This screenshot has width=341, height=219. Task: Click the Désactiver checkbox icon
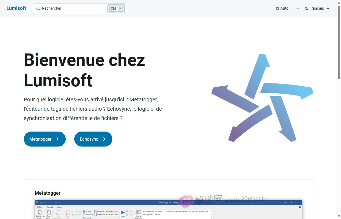point(84,214)
